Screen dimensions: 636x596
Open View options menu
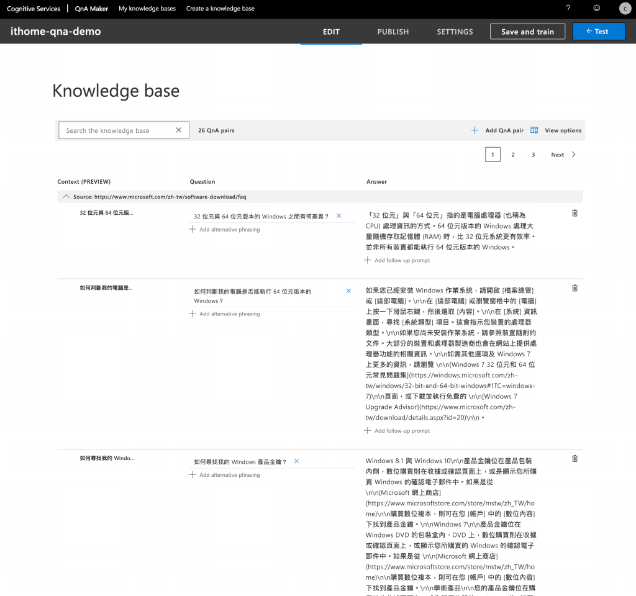click(x=563, y=130)
